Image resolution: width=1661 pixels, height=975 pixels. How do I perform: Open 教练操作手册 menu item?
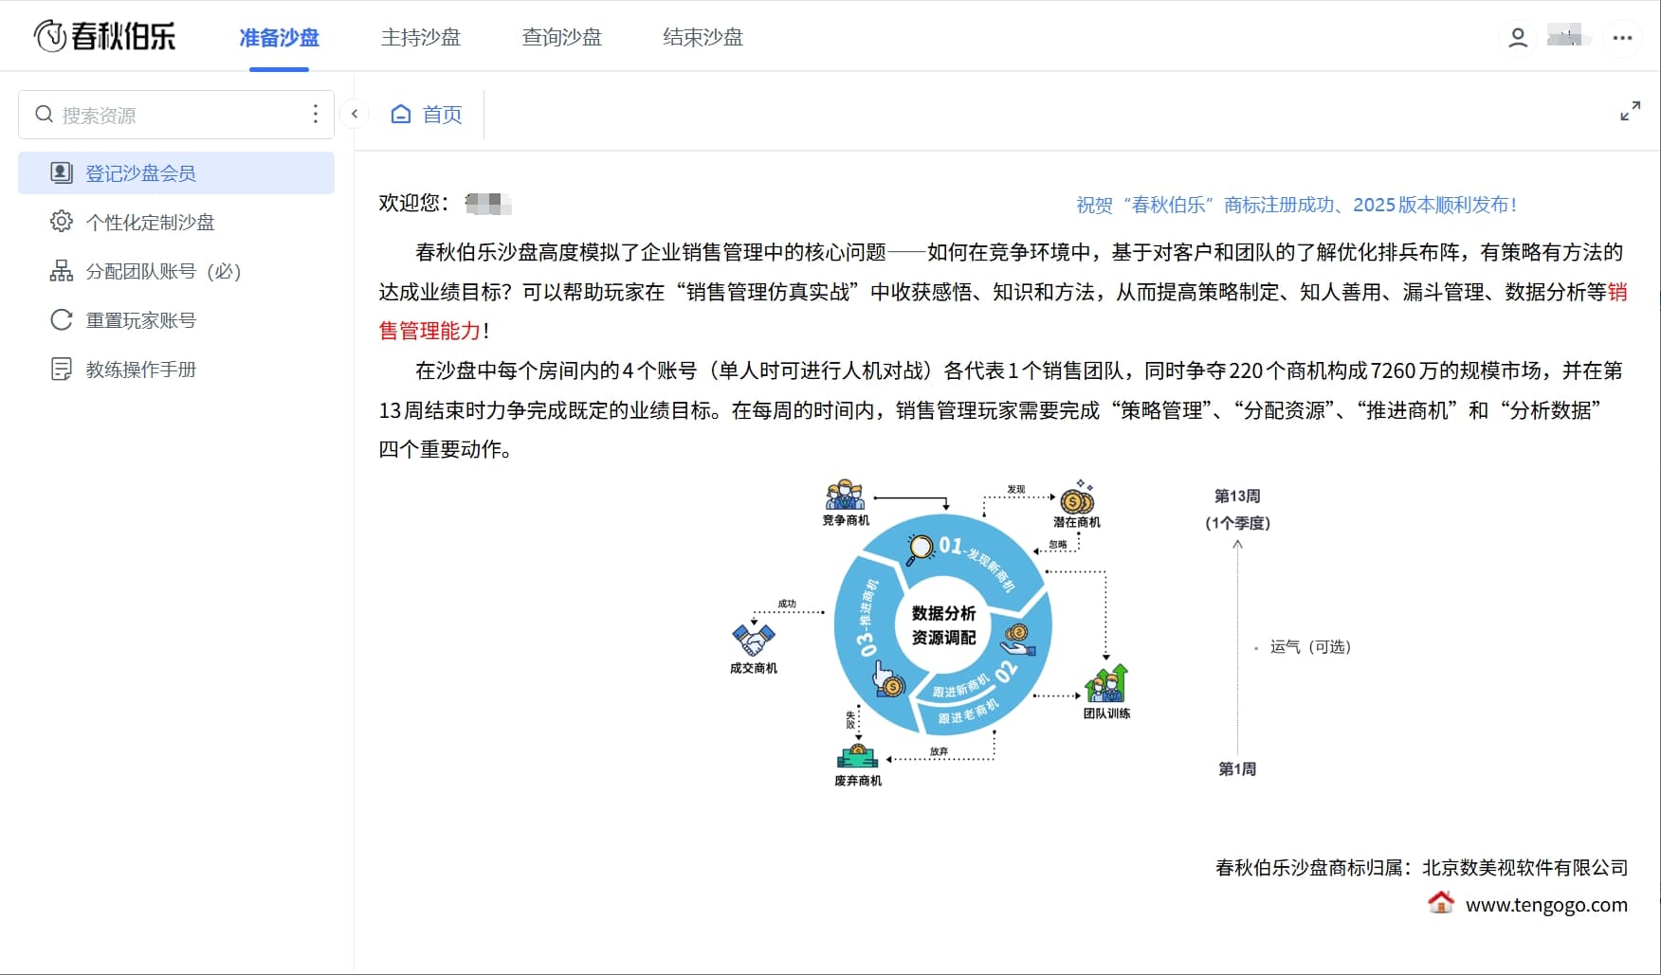pos(176,370)
